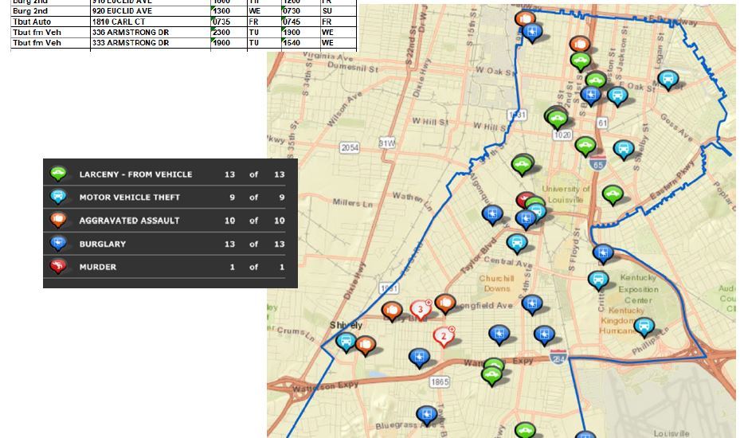Image resolution: width=740 pixels, height=438 pixels.
Task: Expand the cluster marker labeled 2
Action: pyautogui.click(x=444, y=336)
